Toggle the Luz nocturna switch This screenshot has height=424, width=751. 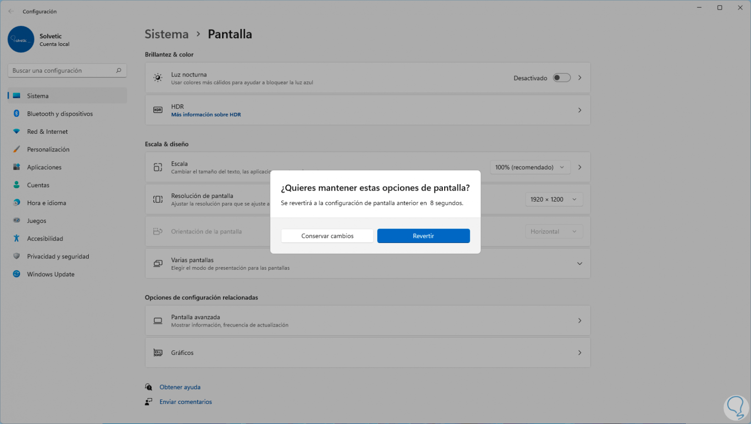coord(561,78)
